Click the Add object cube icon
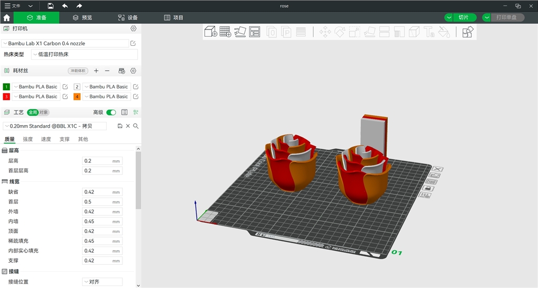Viewport: 538px width, 288px height. point(211,32)
